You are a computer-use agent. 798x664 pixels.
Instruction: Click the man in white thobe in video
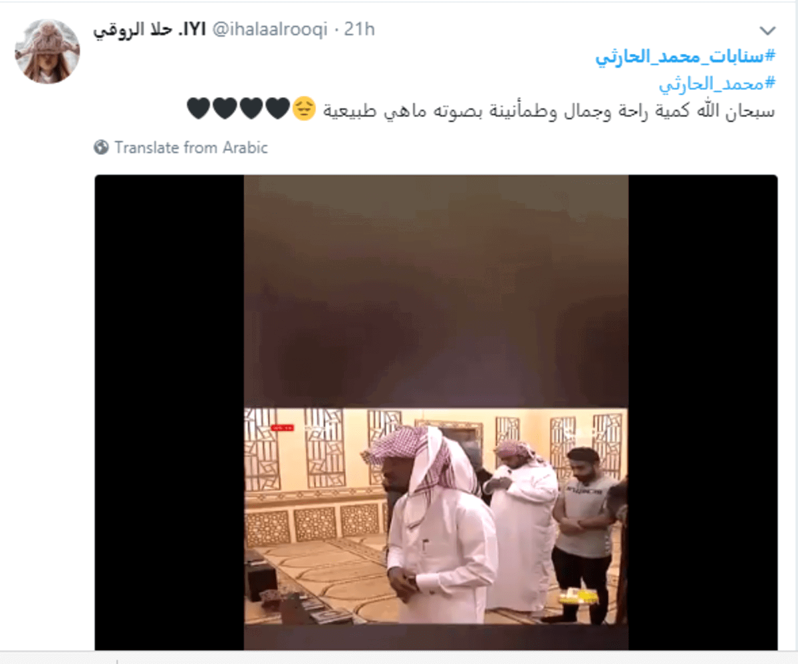click(439, 526)
